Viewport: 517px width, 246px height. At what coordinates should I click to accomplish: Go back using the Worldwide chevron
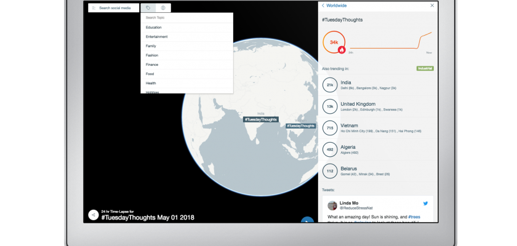(x=324, y=6)
